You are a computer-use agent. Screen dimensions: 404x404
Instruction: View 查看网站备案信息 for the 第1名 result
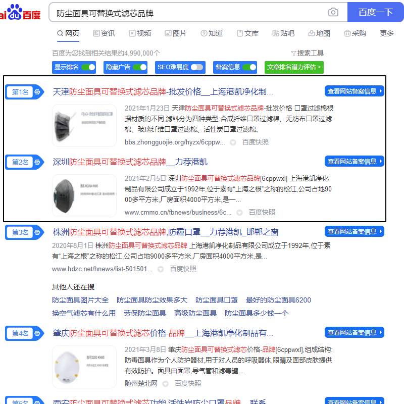[355, 91]
